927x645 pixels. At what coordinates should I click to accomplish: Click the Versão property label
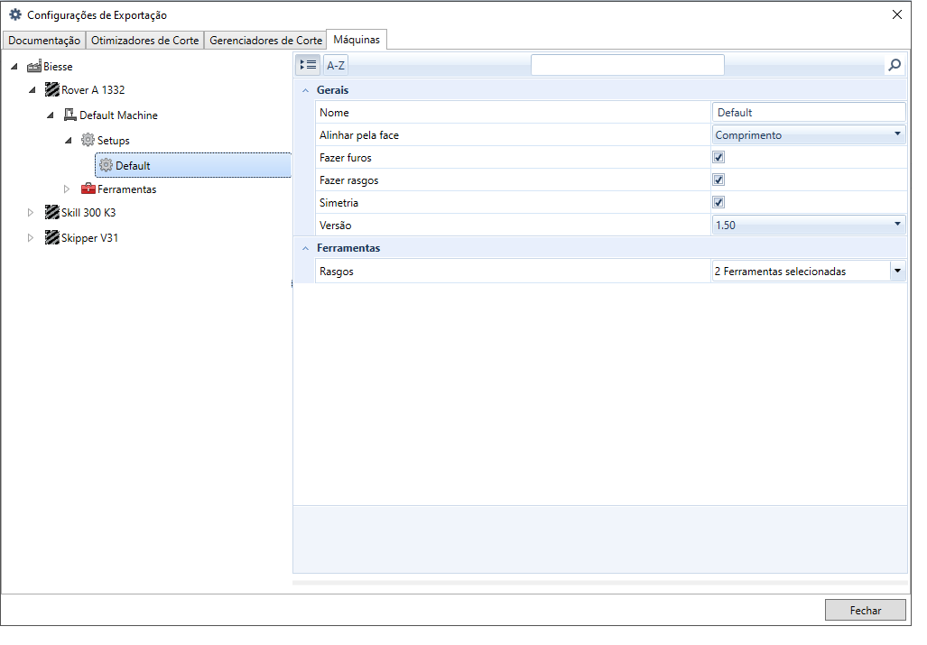335,225
